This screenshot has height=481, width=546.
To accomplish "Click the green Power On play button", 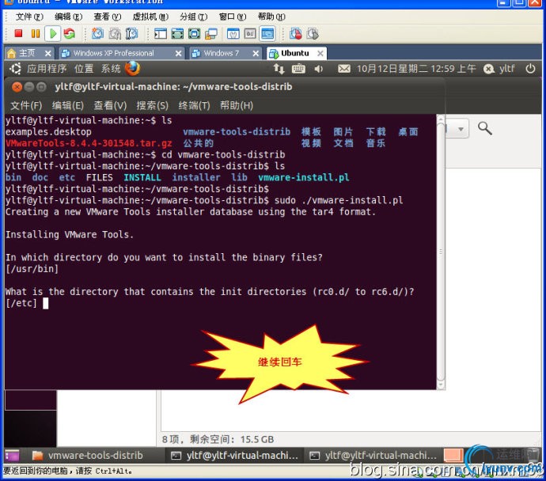I will click(x=53, y=34).
